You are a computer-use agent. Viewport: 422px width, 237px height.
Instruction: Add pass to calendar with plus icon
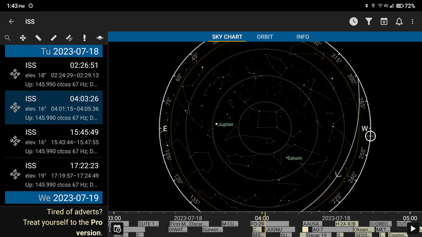tap(384, 22)
